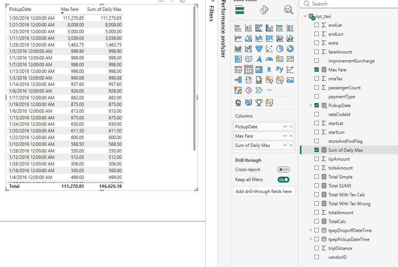Click the table visual vertical scrollbar
This screenshot has width=398, height=267.
(194, 79)
